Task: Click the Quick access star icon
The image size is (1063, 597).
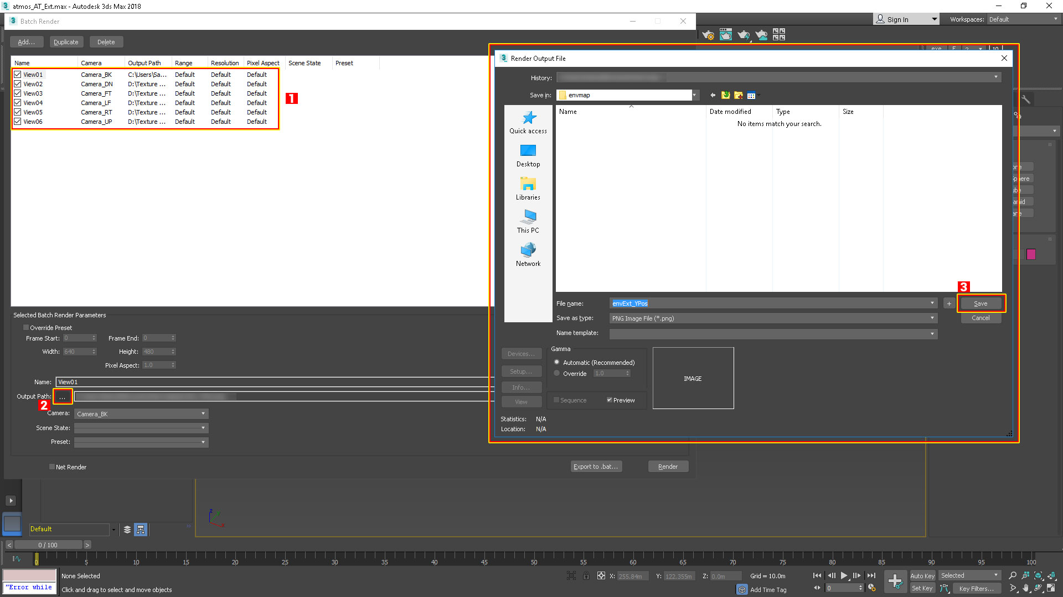Action: pos(529,118)
